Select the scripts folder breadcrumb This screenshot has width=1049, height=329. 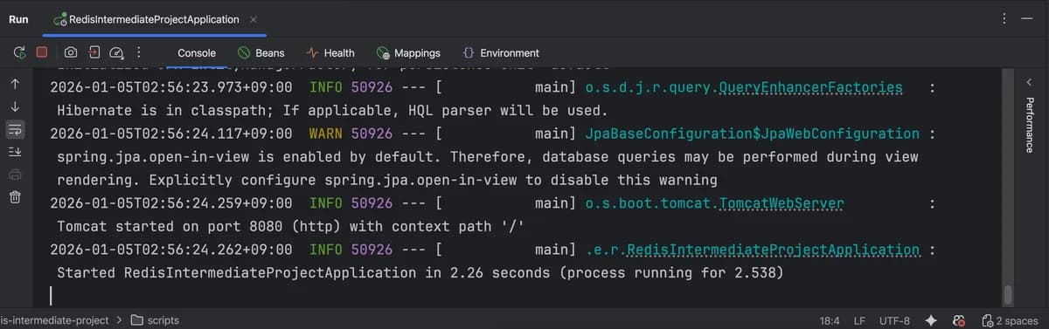pyautogui.click(x=155, y=320)
